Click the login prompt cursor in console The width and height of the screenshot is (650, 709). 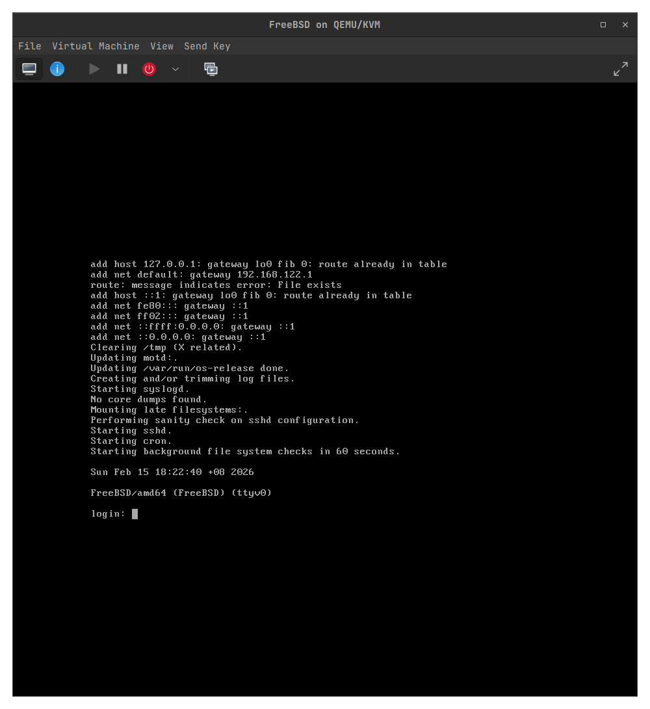(135, 514)
